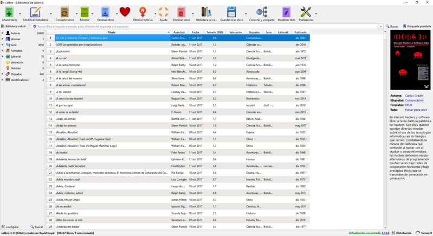
Task: Click inside the Buscar search field
Action: pyautogui.click(x=206, y=26)
